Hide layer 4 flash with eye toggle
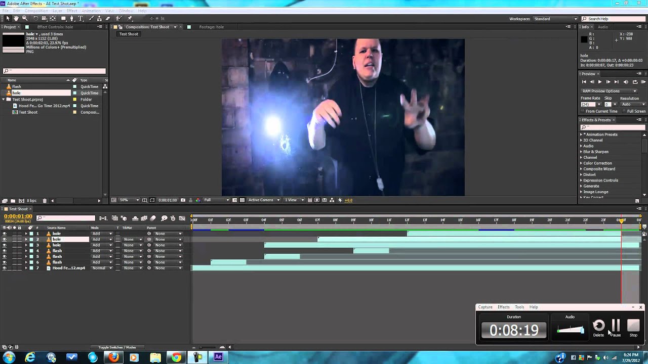The width and height of the screenshot is (648, 364). click(x=5, y=251)
